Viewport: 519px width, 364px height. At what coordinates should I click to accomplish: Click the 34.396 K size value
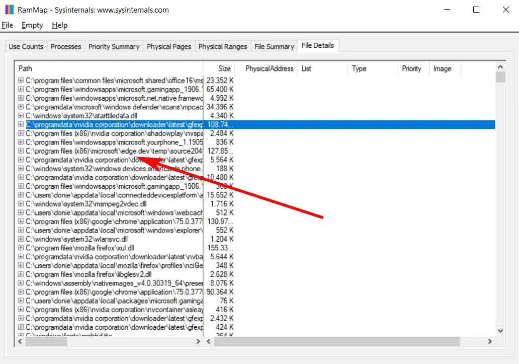coord(220,107)
